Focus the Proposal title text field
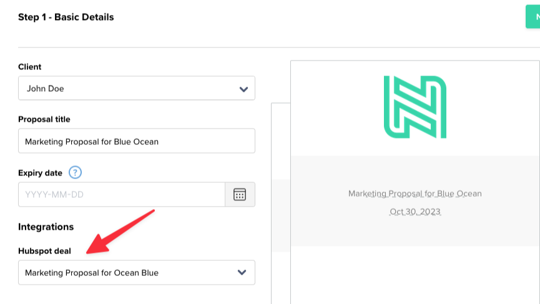Viewport: 540px width, 304px height. click(136, 142)
